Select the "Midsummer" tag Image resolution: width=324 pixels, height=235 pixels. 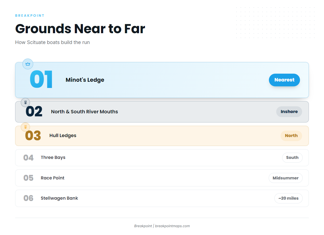coord(286,178)
